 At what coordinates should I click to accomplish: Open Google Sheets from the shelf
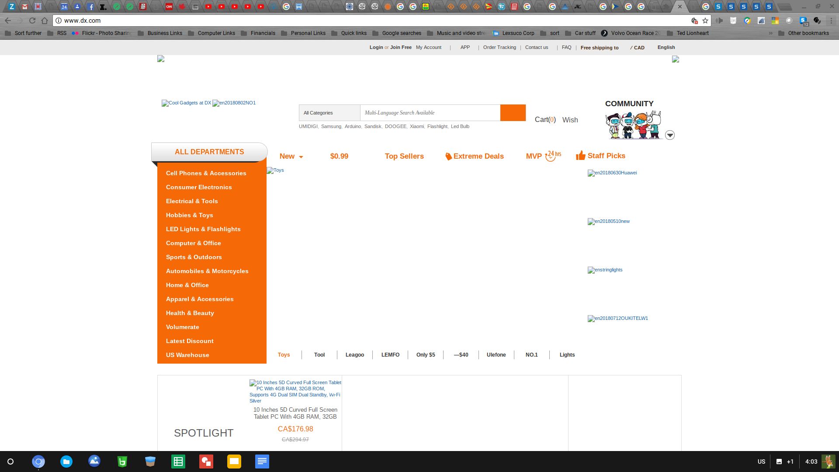[x=178, y=462]
